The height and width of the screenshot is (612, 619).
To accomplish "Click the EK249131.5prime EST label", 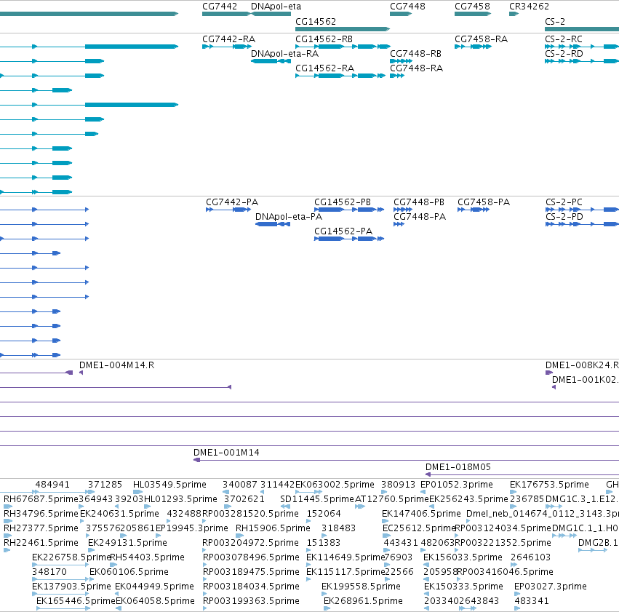I will pos(127,543).
